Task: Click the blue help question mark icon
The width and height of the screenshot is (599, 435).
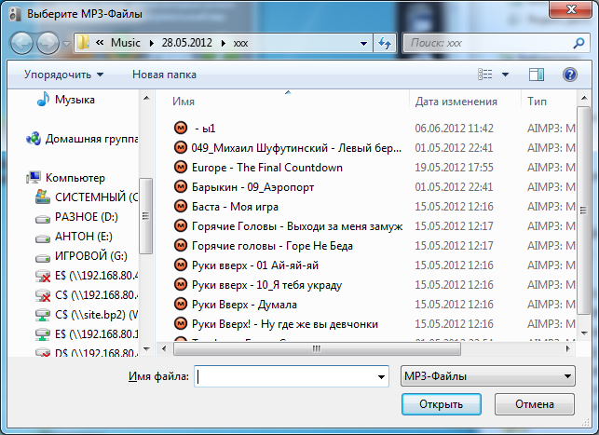Action: [x=569, y=75]
